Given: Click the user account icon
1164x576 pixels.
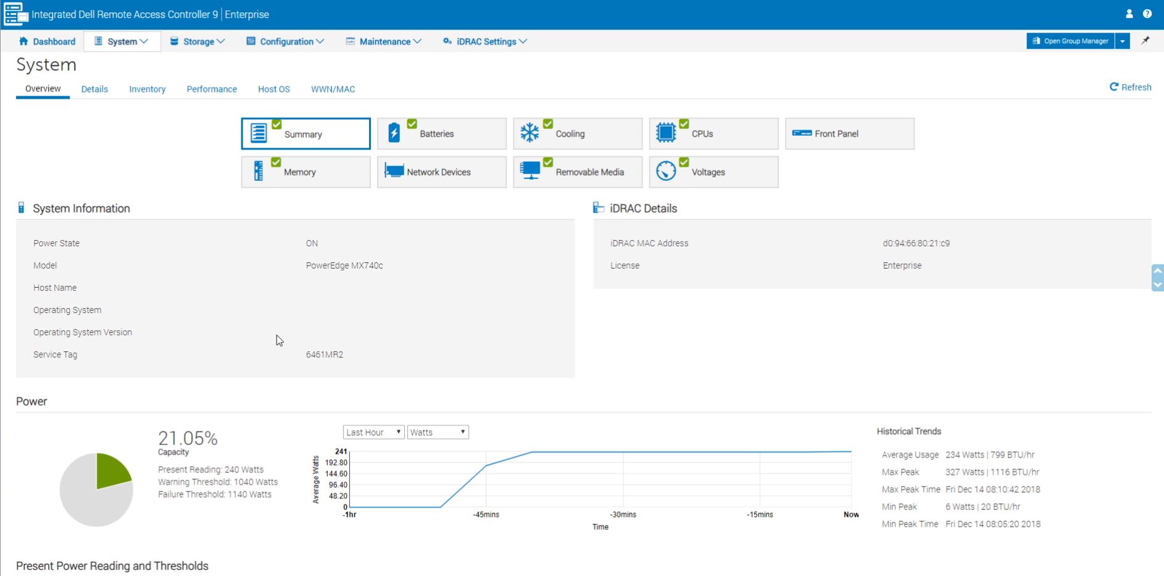Looking at the screenshot, I should point(1129,14).
